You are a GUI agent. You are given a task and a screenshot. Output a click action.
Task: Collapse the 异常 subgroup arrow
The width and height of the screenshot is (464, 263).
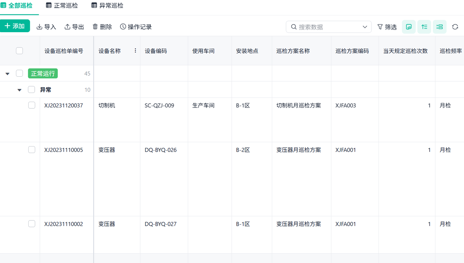pyautogui.click(x=20, y=90)
